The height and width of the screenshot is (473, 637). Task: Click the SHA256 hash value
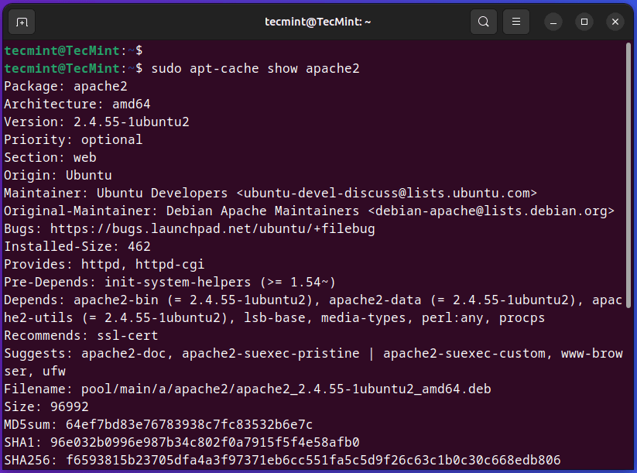click(313, 461)
